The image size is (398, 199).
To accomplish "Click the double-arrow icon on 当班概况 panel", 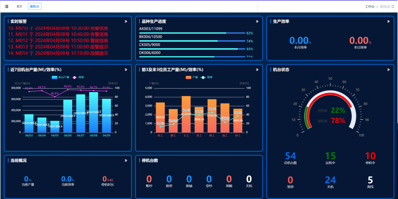I will 126,160.
